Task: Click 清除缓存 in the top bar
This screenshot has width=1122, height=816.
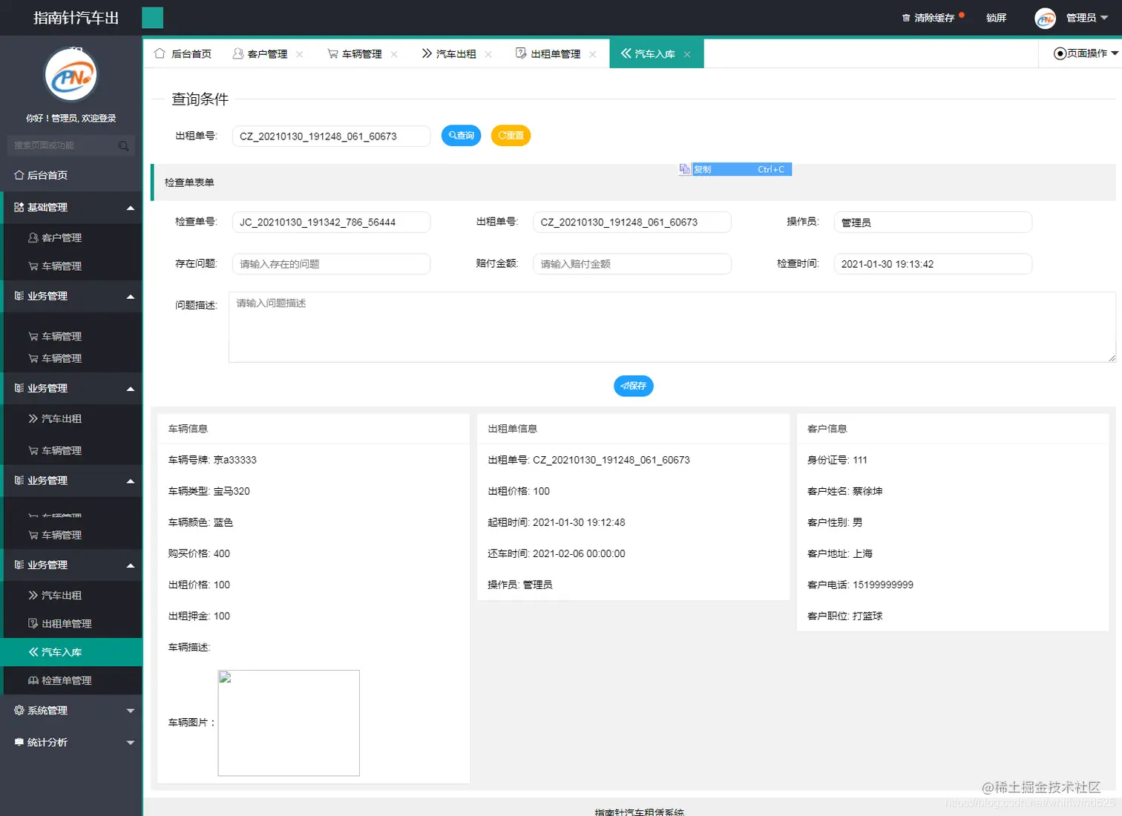Action: click(934, 18)
